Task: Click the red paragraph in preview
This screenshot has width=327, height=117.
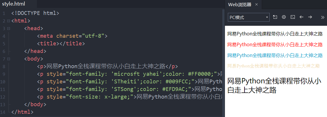Action: point(275,45)
